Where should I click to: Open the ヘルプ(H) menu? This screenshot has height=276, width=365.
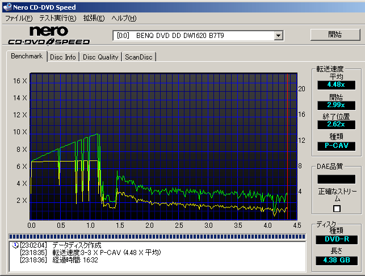(124, 18)
